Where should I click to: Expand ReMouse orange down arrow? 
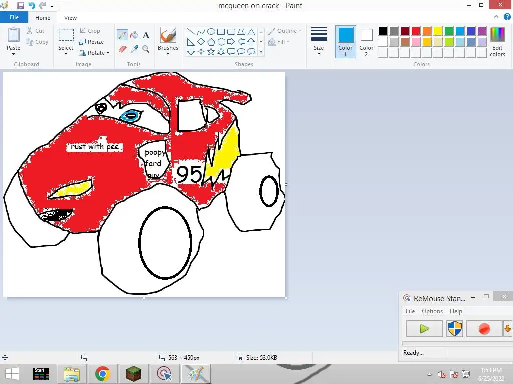click(508, 328)
